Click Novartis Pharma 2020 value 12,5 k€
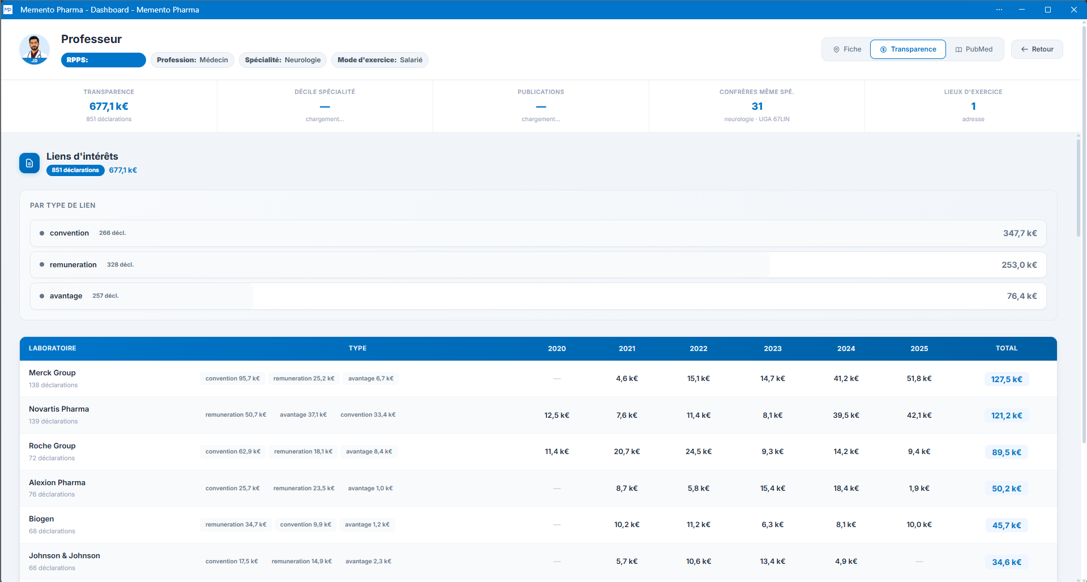This screenshot has width=1087, height=582. point(557,416)
